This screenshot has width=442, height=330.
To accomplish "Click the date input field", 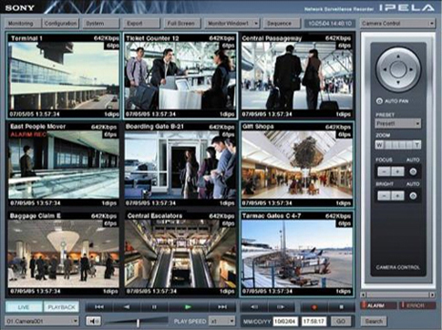I will click(x=285, y=321).
